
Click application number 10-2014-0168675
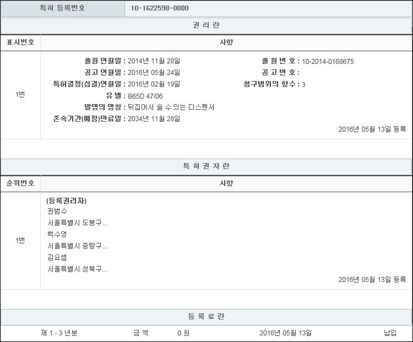click(x=328, y=61)
